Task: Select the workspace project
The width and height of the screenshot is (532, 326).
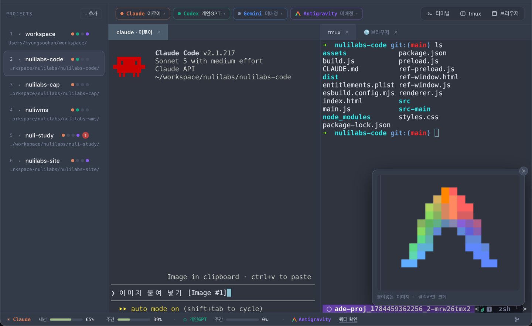Action: pos(54,38)
